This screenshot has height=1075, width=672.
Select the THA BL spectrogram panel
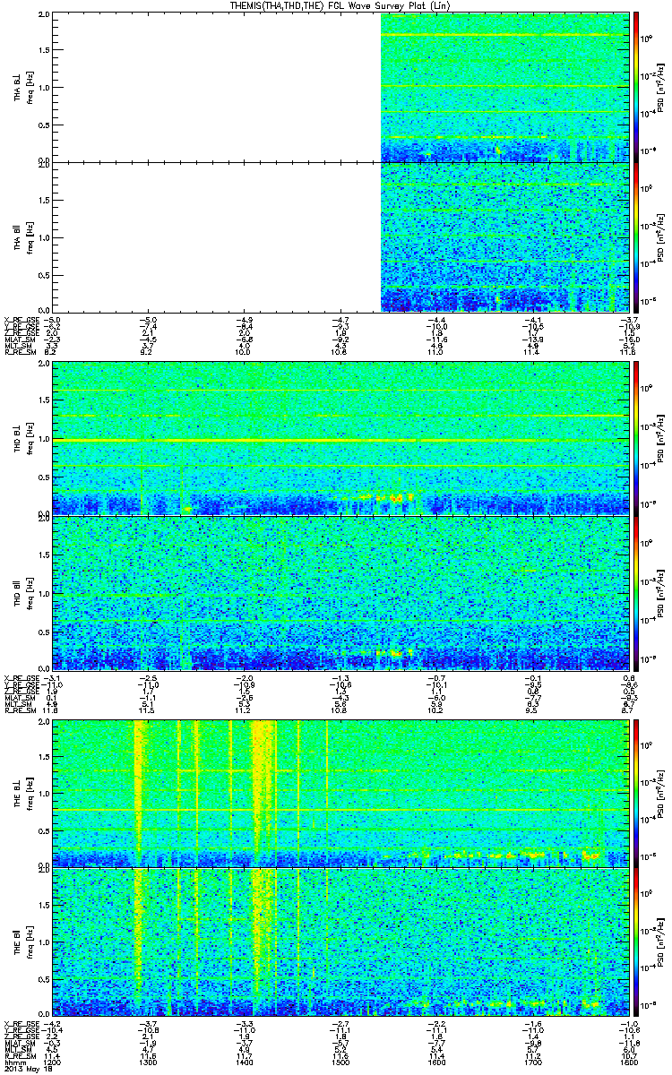pos(340,87)
